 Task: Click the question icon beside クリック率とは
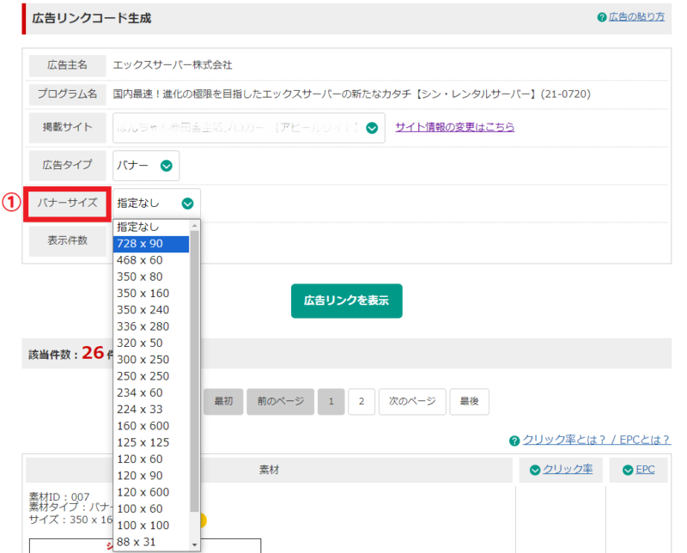point(514,441)
